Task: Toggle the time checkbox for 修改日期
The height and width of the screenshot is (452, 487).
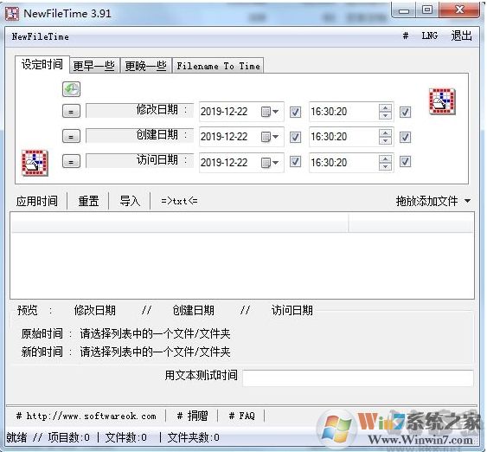Action: [x=405, y=112]
